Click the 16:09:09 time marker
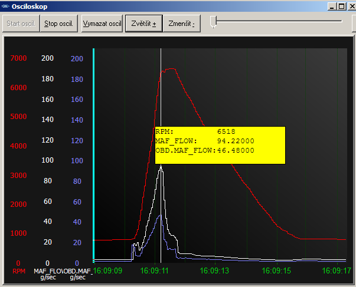Screen dimensions: 356x287 coord(108,271)
